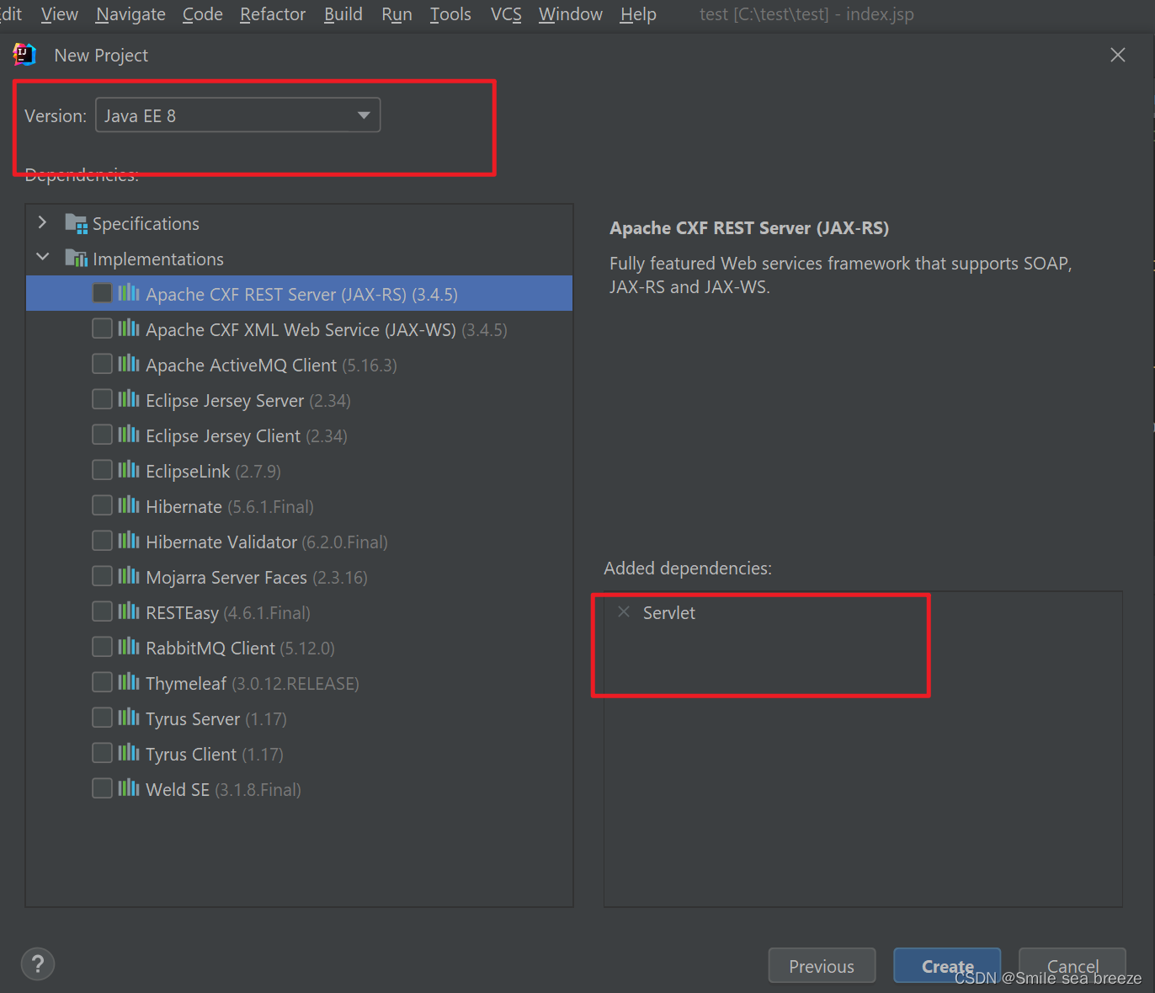Click the IntelliJ IDEA logo in dialog title
The height and width of the screenshot is (993, 1155).
pyautogui.click(x=24, y=55)
